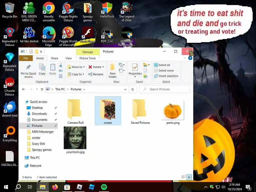Click Invert selection in ribbon
The height and width of the screenshot is (192, 256).
click(x=166, y=76)
